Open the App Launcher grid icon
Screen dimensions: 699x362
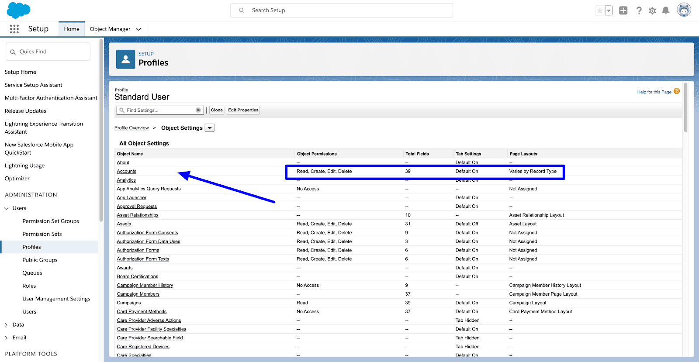click(14, 29)
